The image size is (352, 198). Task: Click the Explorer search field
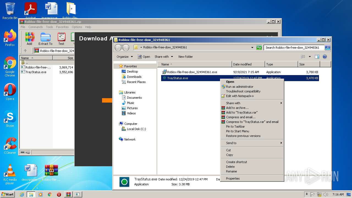294,48
